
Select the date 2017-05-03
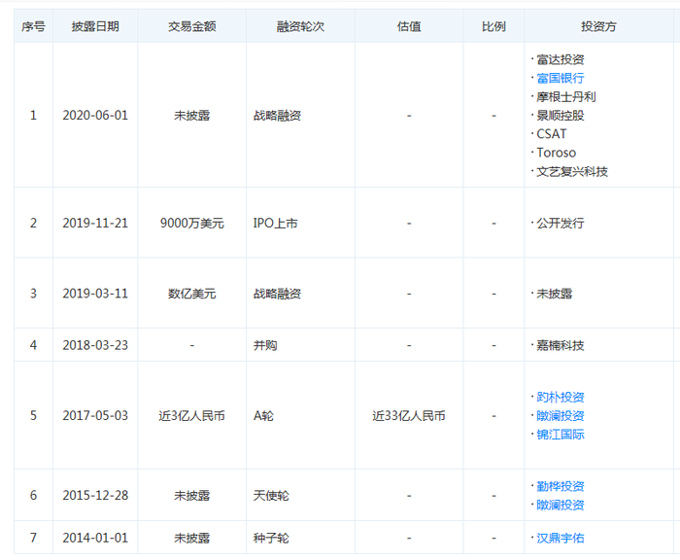[x=95, y=415]
